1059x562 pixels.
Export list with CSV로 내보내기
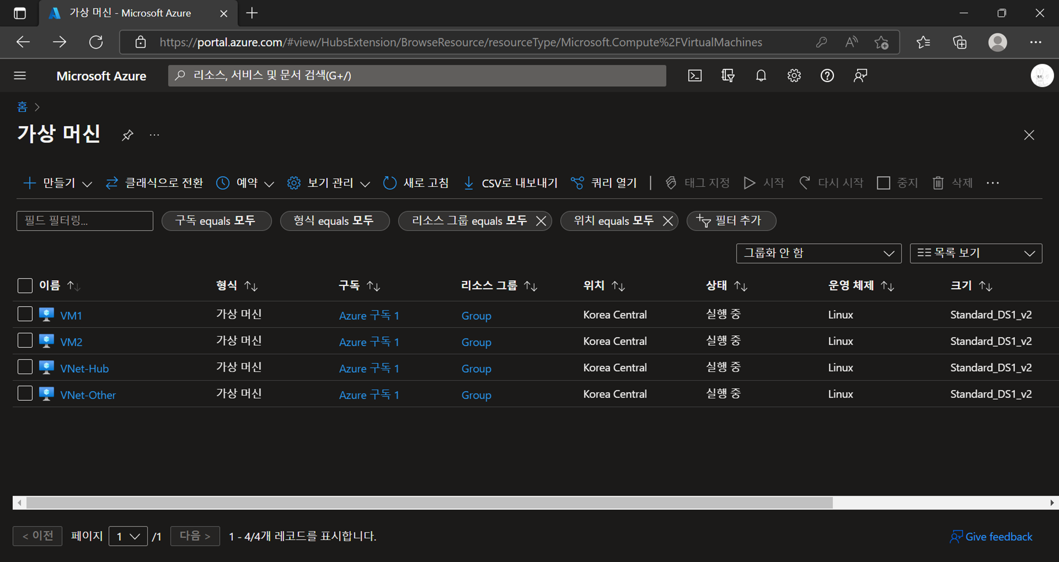pyautogui.click(x=510, y=183)
